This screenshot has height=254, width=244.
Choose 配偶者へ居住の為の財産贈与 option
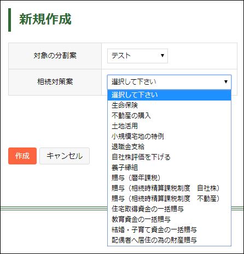pos(169,240)
